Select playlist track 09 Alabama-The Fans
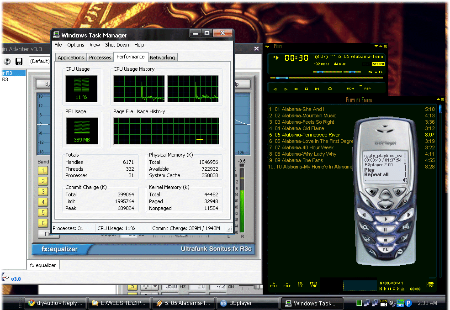 [352, 160]
